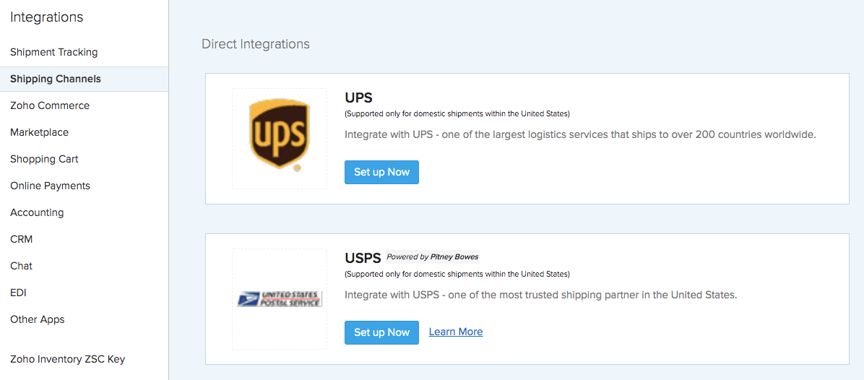Image resolution: width=864 pixels, height=380 pixels.
Task: Click the Powered by Pitney Bowes badge
Action: (432, 256)
